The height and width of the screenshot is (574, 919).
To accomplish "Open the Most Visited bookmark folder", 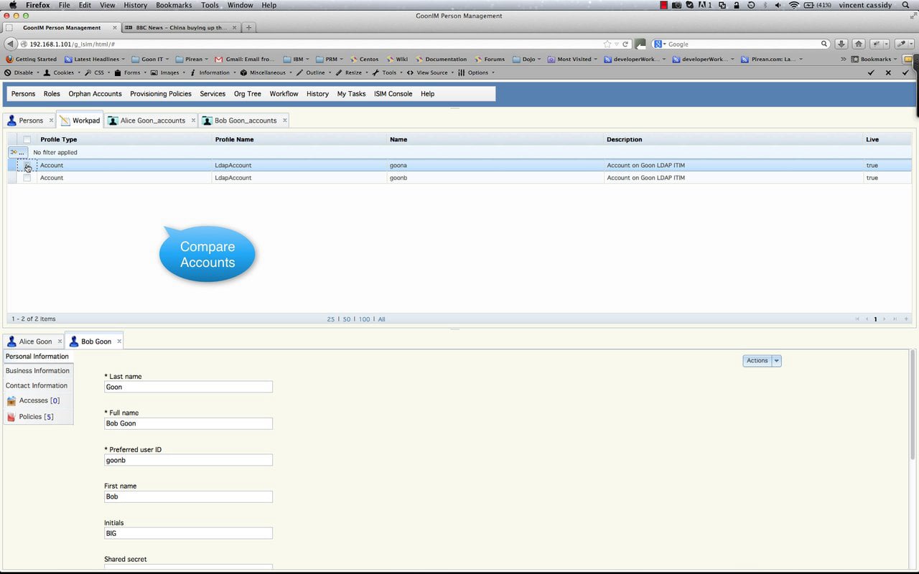I will 572,59.
